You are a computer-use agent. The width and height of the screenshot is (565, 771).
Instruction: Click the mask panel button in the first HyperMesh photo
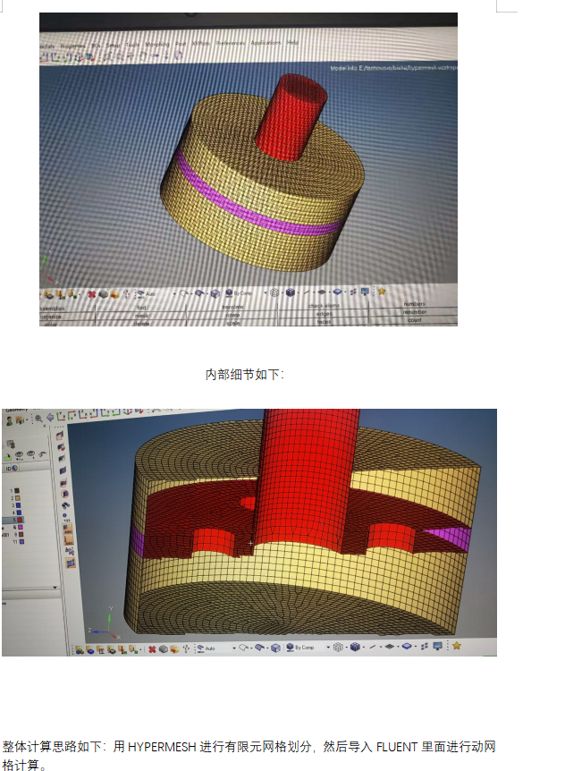pos(141,316)
